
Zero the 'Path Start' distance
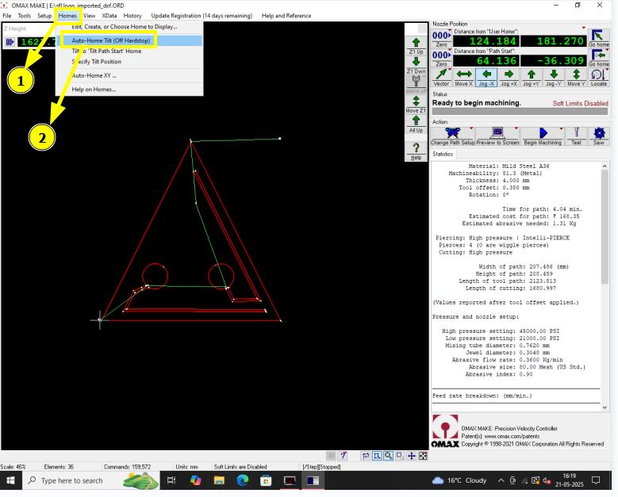441,58
